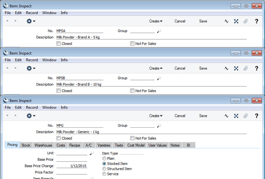Switch to Varieties tab

tap(104, 145)
